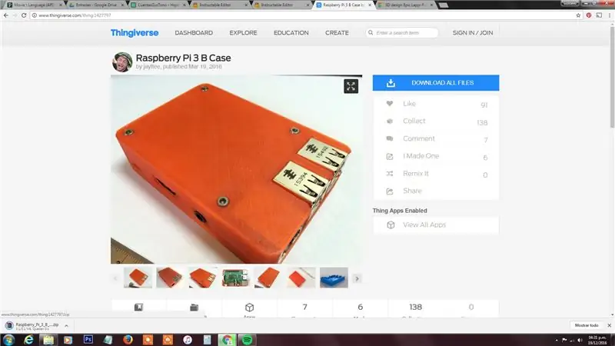Image resolution: width=615 pixels, height=346 pixels.
Task: Open the tab showing 138 collections
Action: click(x=415, y=307)
